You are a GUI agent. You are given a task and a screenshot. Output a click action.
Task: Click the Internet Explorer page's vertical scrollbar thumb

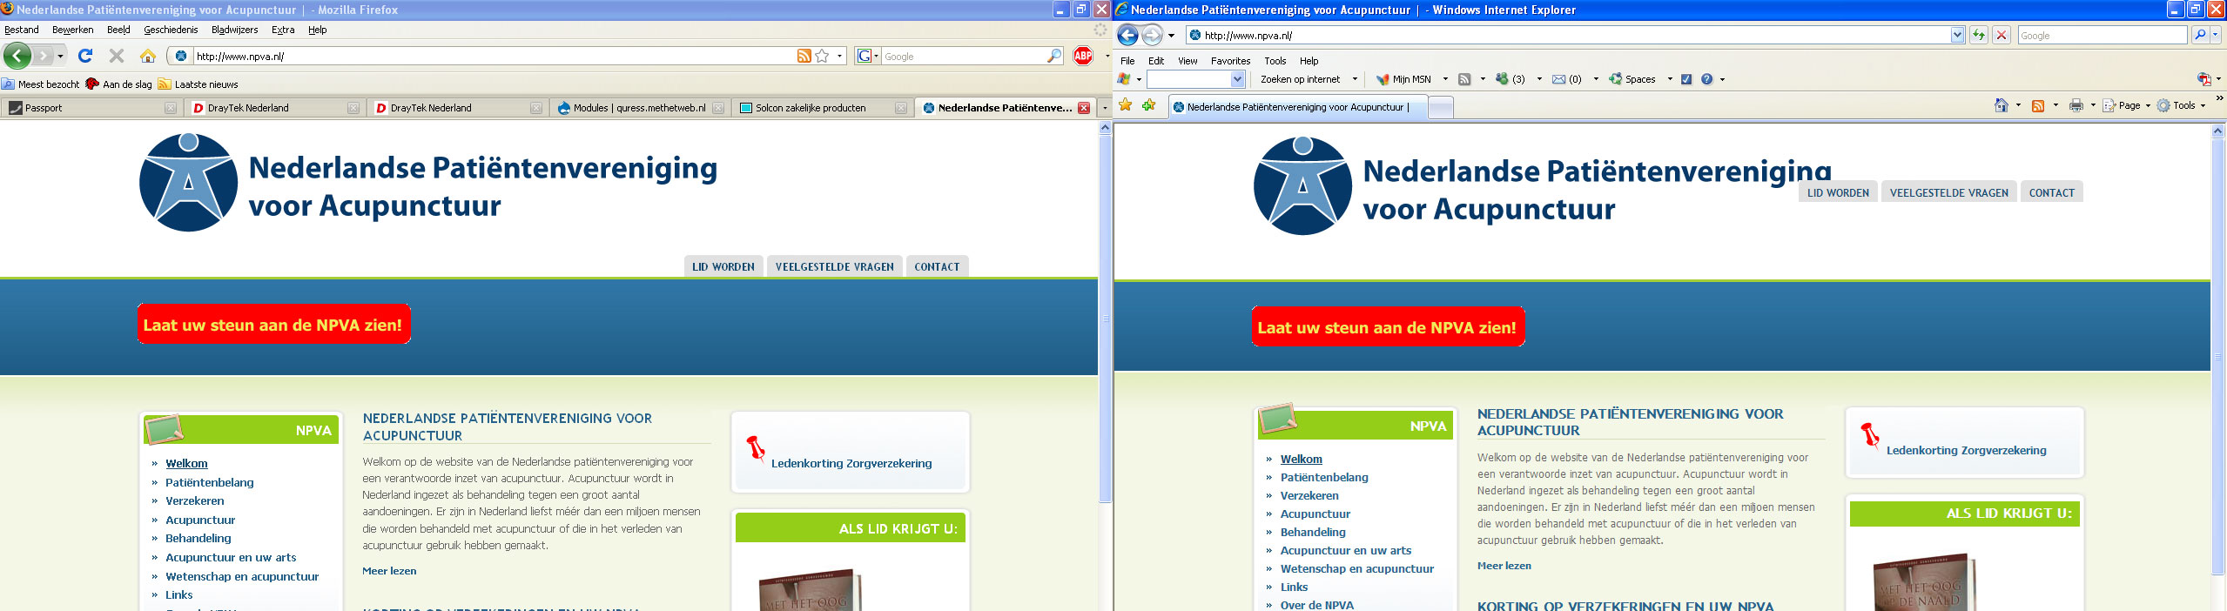pos(2217,357)
